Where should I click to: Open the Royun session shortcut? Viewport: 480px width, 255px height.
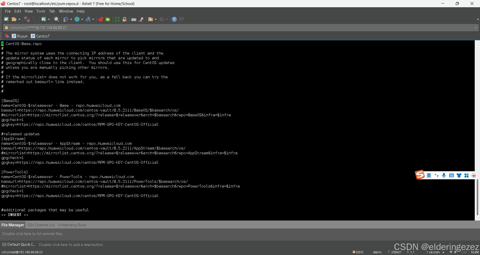(20, 36)
